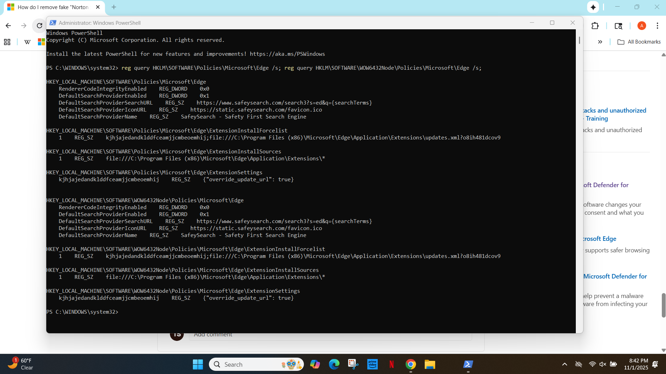666x374 pixels.
Task: Maximize the PowerShell window
Action: pos(552,23)
